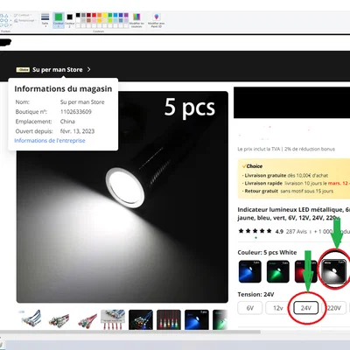350x350 pixels.
Task: Open Informations de l'entreprise link
Action: pyautogui.click(x=50, y=141)
